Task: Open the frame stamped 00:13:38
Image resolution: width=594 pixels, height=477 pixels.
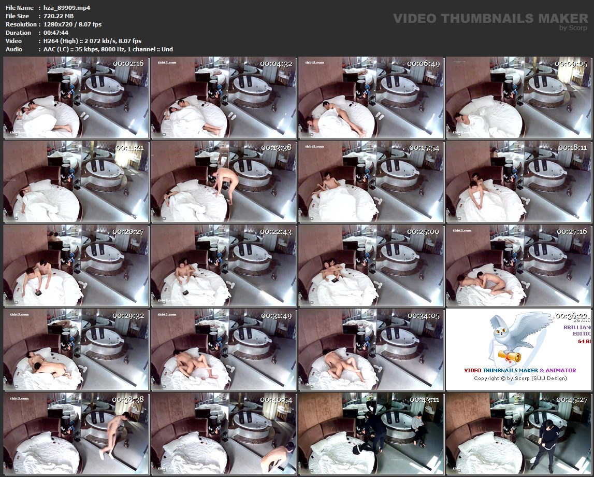Action: (x=224, y=182)
